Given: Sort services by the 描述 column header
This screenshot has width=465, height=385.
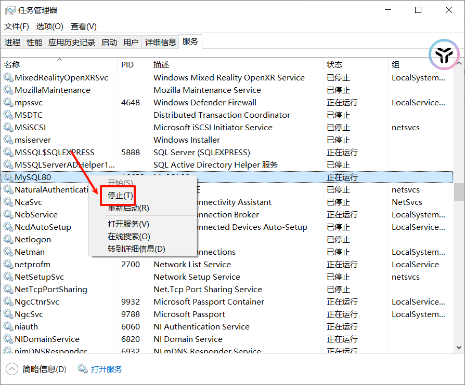Looking at the screenshot, I should coord(236,64).
